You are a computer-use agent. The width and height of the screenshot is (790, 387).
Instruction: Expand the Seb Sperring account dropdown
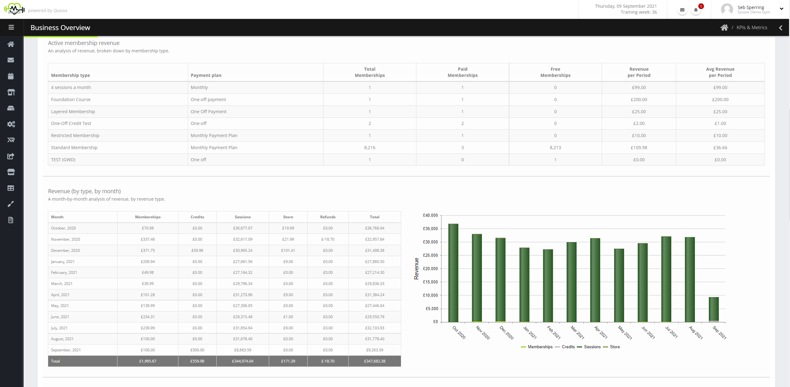tap(782, 9)
